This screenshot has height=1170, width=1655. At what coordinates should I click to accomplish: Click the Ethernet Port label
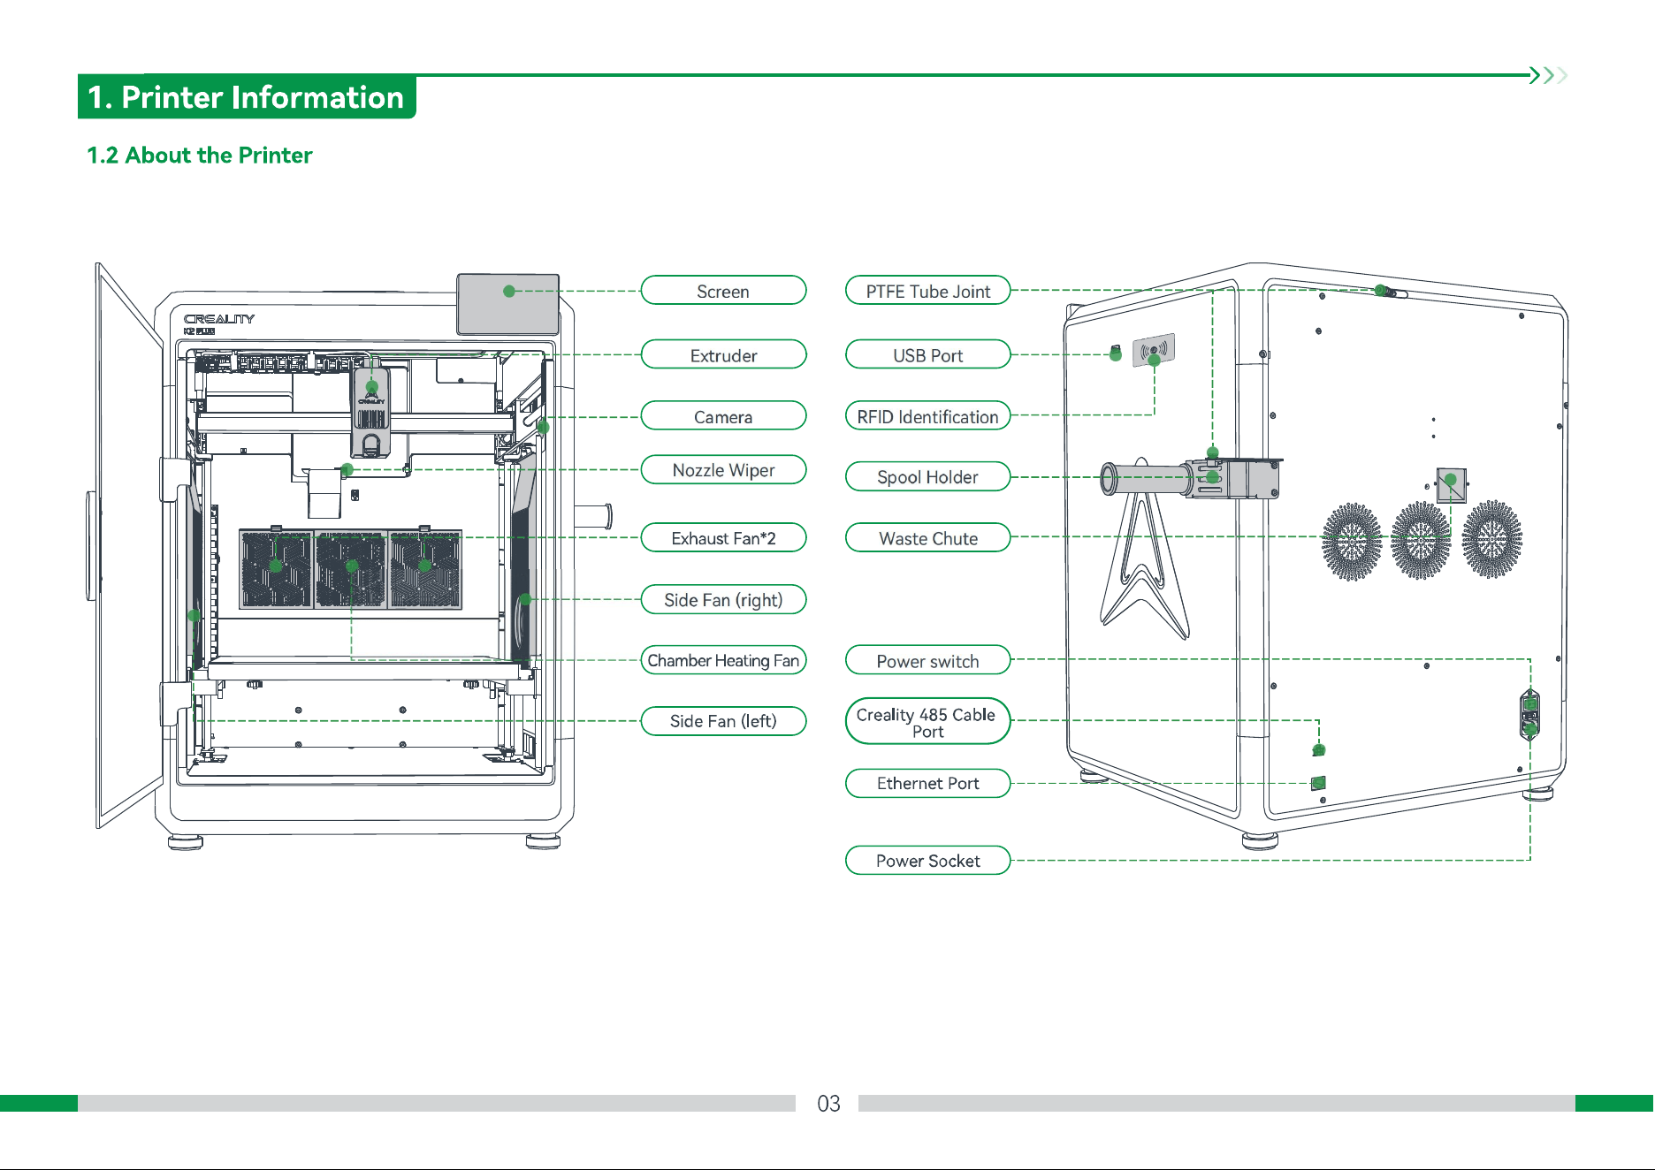(x=927, y=783)
